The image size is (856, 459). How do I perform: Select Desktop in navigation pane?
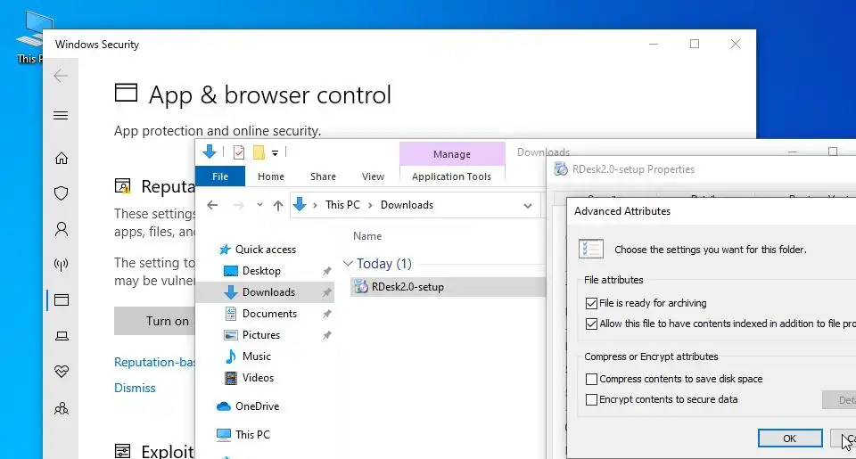pos(261,271)
